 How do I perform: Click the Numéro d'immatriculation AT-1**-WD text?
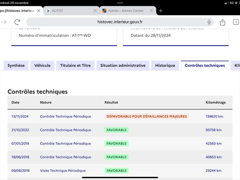pyautogui.click(x=55, y=35)
